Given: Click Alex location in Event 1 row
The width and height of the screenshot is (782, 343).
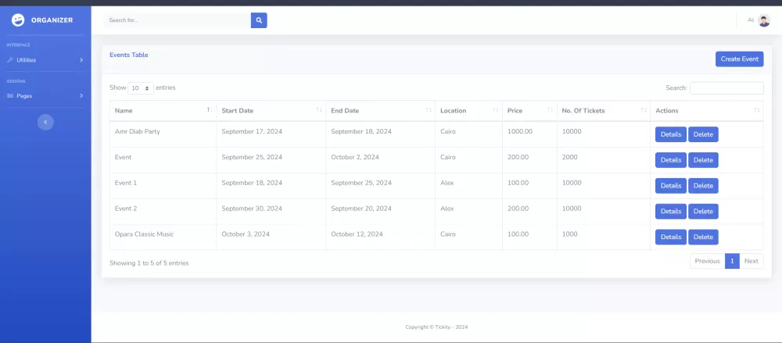Looking at the screenshot, I should click(447, 183).
